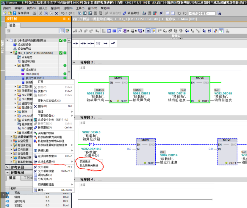Click Insert network icon in editor toolbar
The width and height of the screenshot is (247, 208).
point(75,31)
